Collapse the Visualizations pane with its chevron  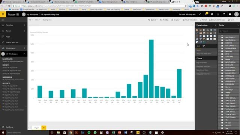(215, 25)
